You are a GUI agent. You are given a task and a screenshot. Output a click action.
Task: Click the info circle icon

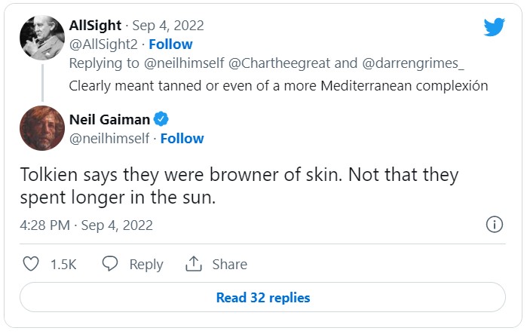(x=495, y=224)
